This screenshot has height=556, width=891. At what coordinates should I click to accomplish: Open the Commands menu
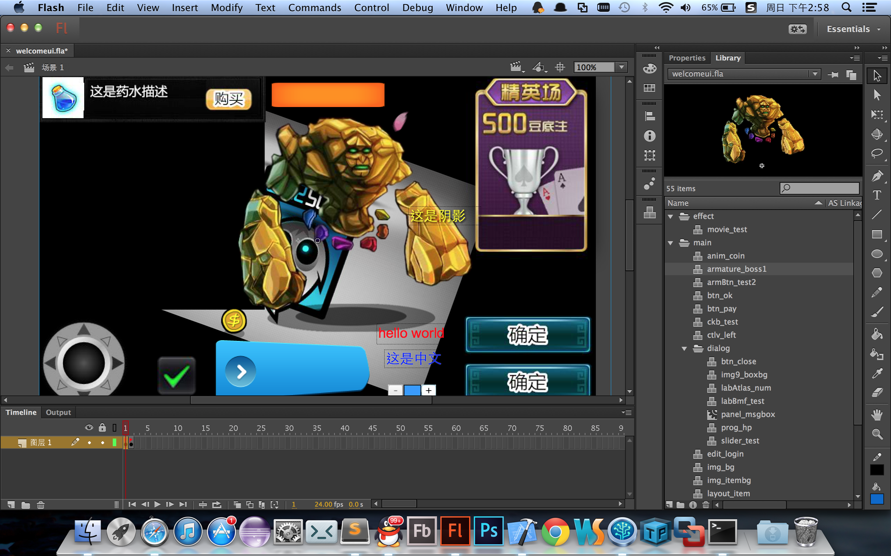314,8
